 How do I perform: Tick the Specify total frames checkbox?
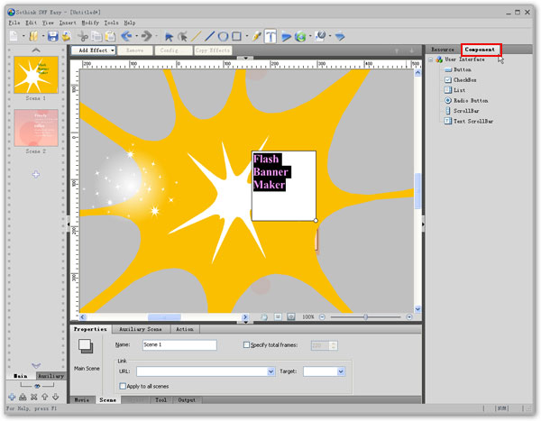[x=246, y=344]
